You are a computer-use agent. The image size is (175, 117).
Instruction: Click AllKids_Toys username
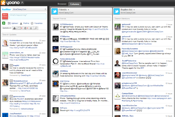tap(127, 116)
